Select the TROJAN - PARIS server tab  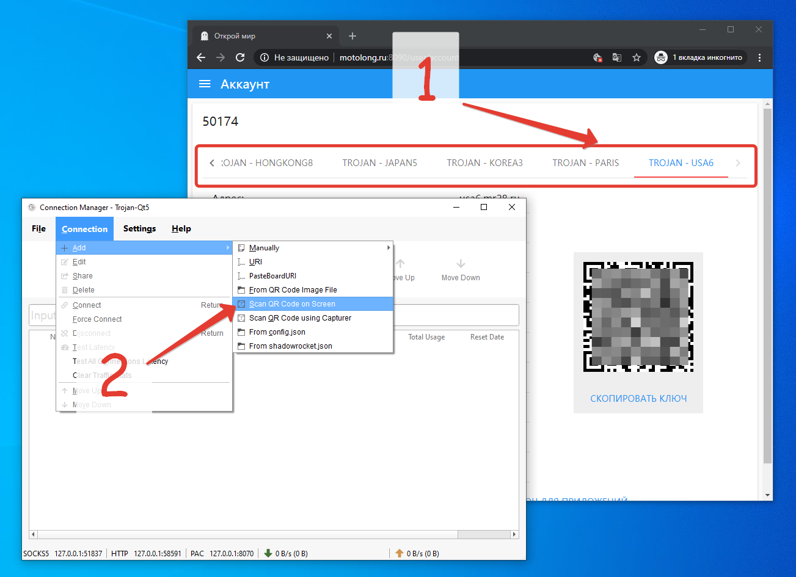coord(585,162)
